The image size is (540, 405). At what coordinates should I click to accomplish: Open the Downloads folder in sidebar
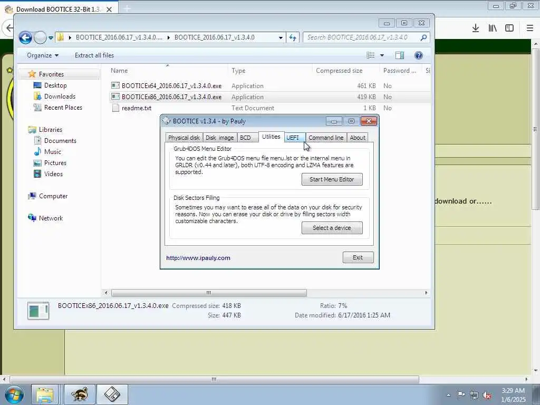(x=60, y=97)
